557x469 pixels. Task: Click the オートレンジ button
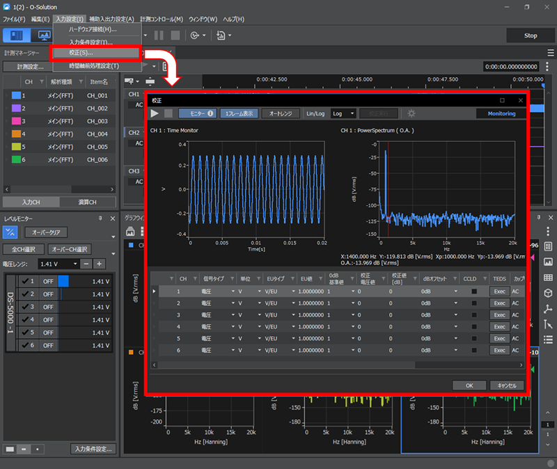point(281,113)
